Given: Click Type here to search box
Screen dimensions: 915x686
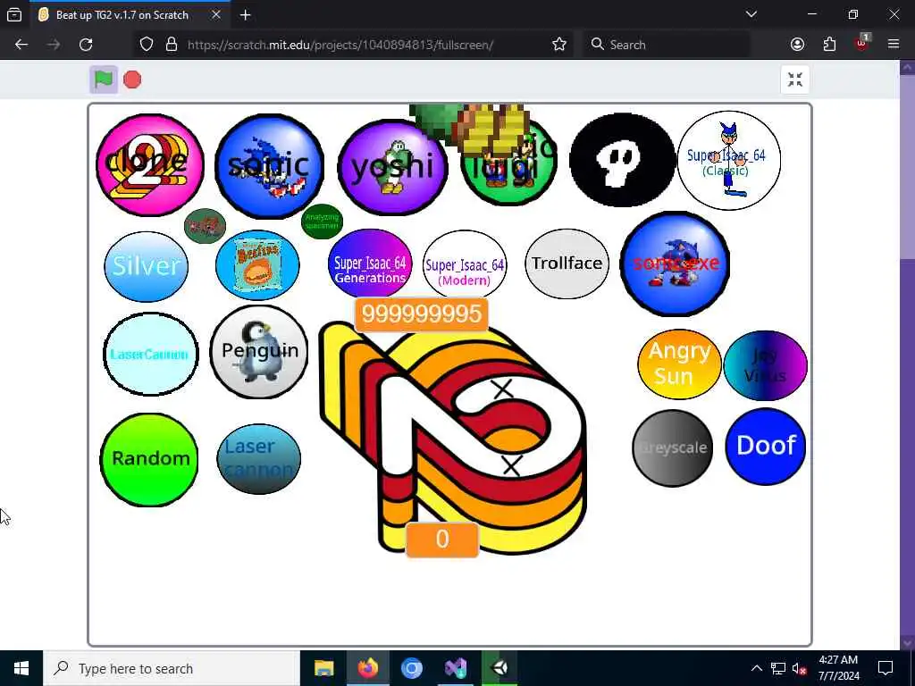Looking at the screenshot, I should (172, 668).
